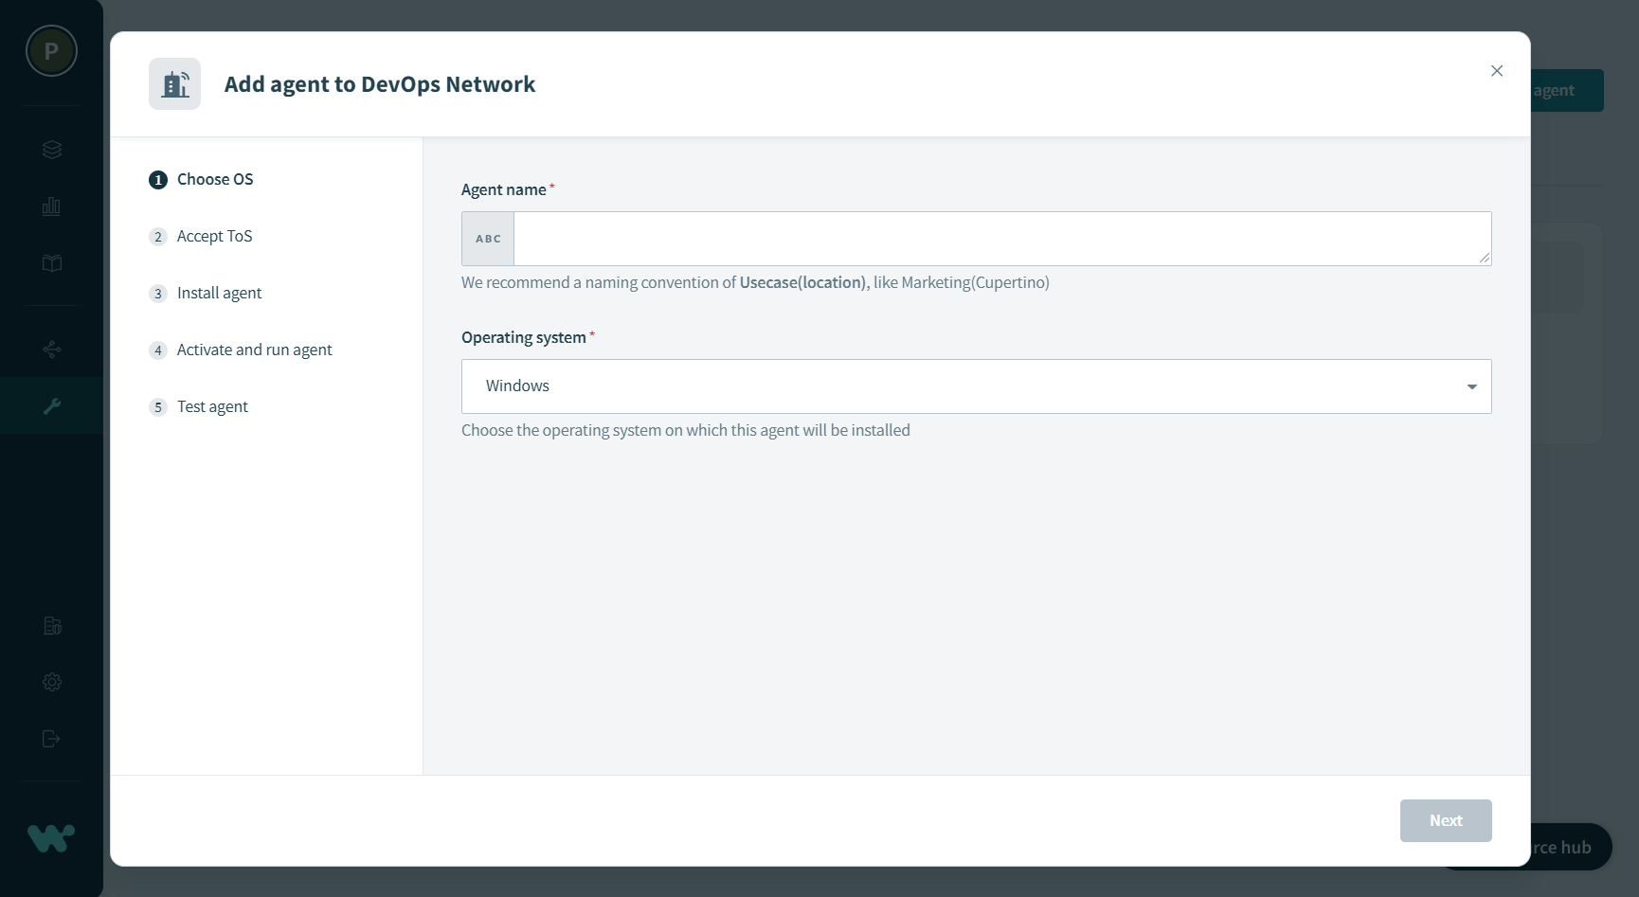Click the dropdown arrow beside Windows
The image size is (1639, 897).
click(1471, 386)
